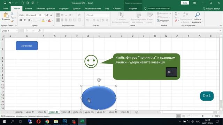Screen dimensions: 223x125
Task: Click the AutoSum sigma icon
Action: (176, 14)
